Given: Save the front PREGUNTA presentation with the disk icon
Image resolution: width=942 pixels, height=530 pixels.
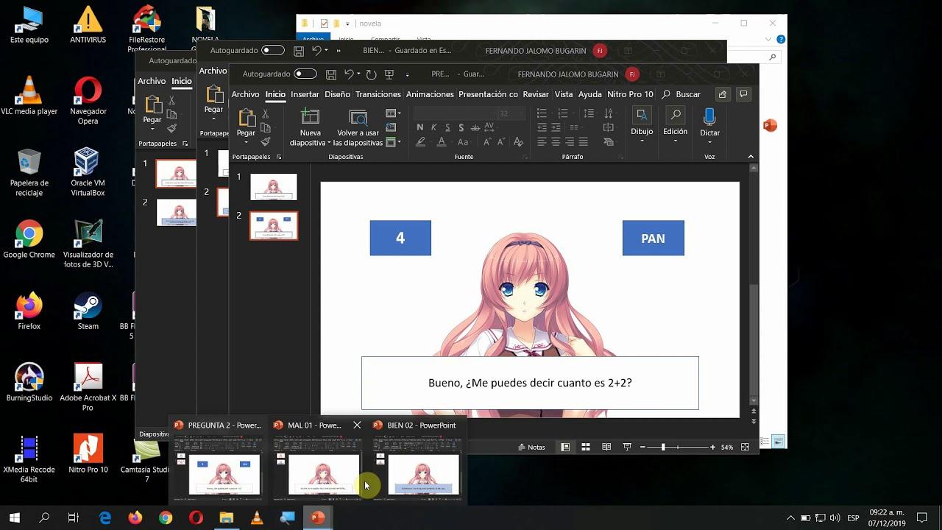Looking at the screenshot, I should click(331, 74).
